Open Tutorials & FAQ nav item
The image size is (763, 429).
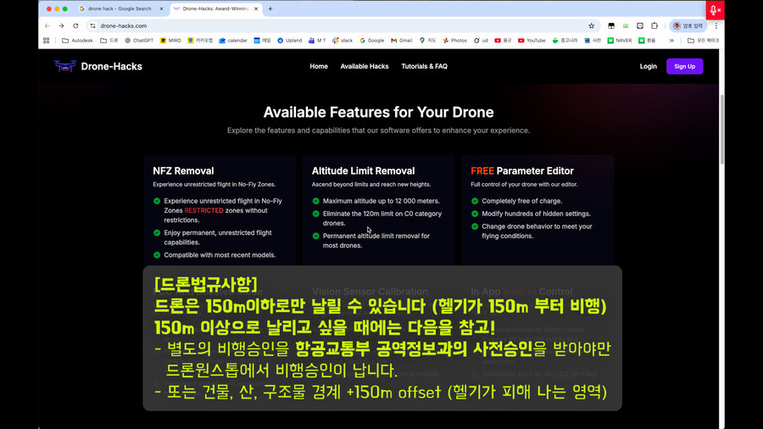425,66
